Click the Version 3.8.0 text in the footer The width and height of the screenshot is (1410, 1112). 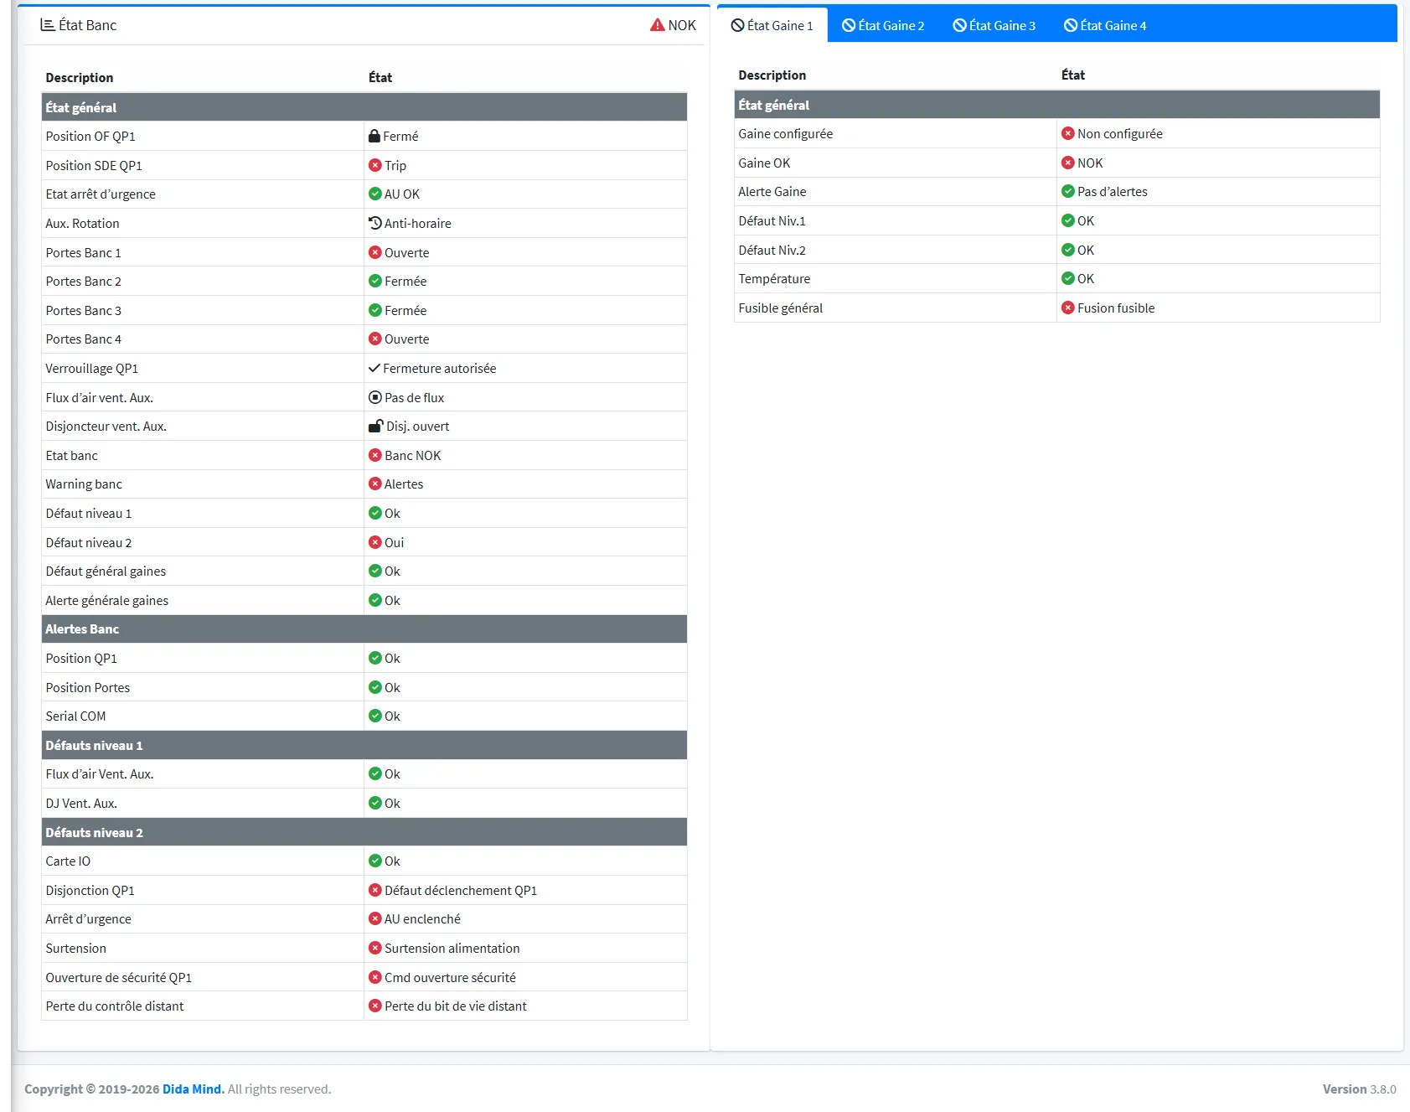(1360, 1089)
